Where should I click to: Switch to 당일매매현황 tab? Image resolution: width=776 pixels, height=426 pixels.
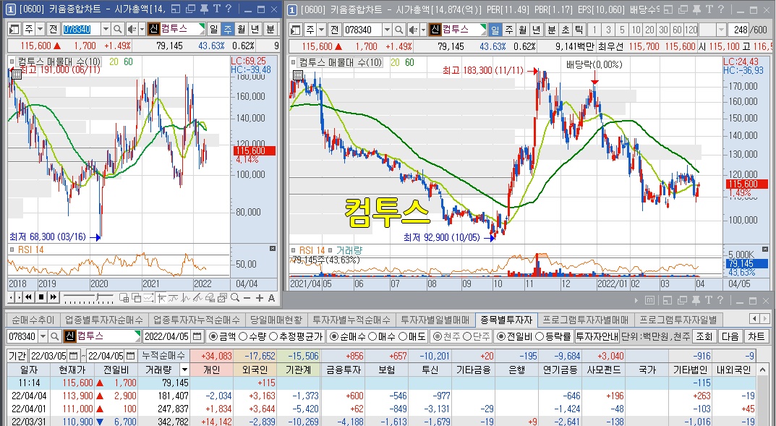coord(276,320)
